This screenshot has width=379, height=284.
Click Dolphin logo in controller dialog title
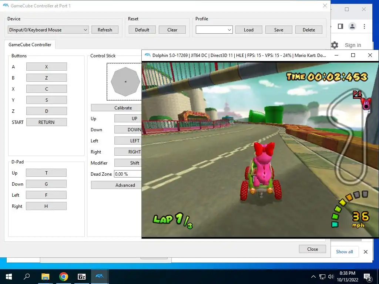click(x=6, y=6)
